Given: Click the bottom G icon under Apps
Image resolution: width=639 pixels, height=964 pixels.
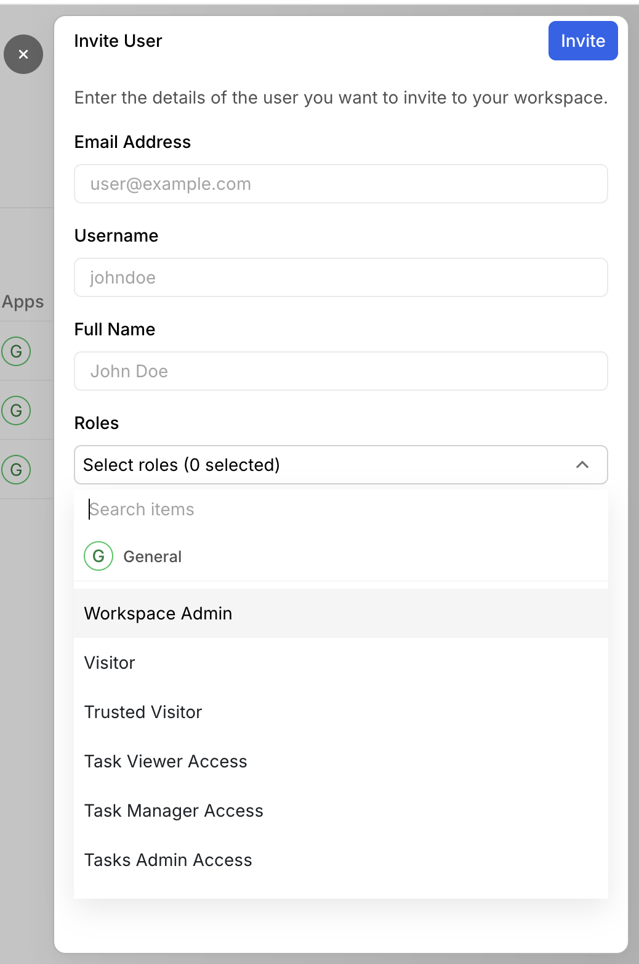Looking at the screenshot, I should (16, 470).
